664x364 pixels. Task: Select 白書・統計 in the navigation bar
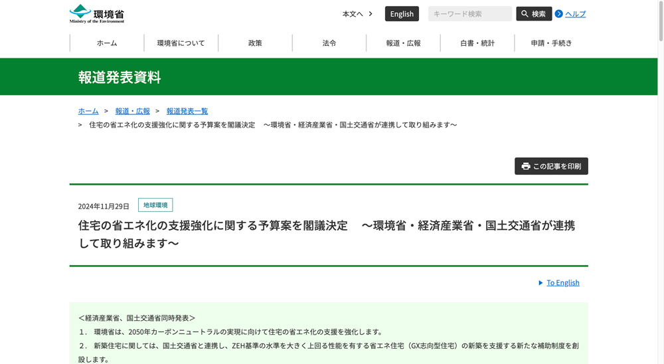click(477, 43)
